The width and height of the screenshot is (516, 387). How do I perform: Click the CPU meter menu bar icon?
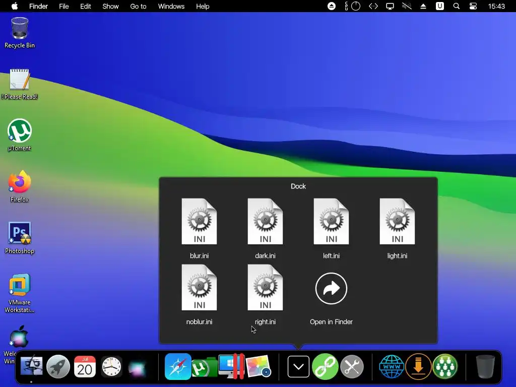click(353, 6)
